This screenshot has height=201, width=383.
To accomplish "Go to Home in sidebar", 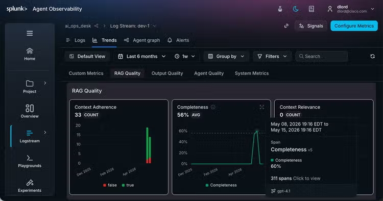I will tap(30, 54).
